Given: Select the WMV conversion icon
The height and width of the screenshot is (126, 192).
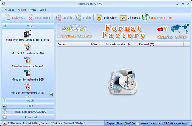Looking at the screenshot, I should (28, 87).
